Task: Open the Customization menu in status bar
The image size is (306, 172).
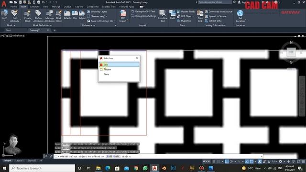Action: [303, 161]
